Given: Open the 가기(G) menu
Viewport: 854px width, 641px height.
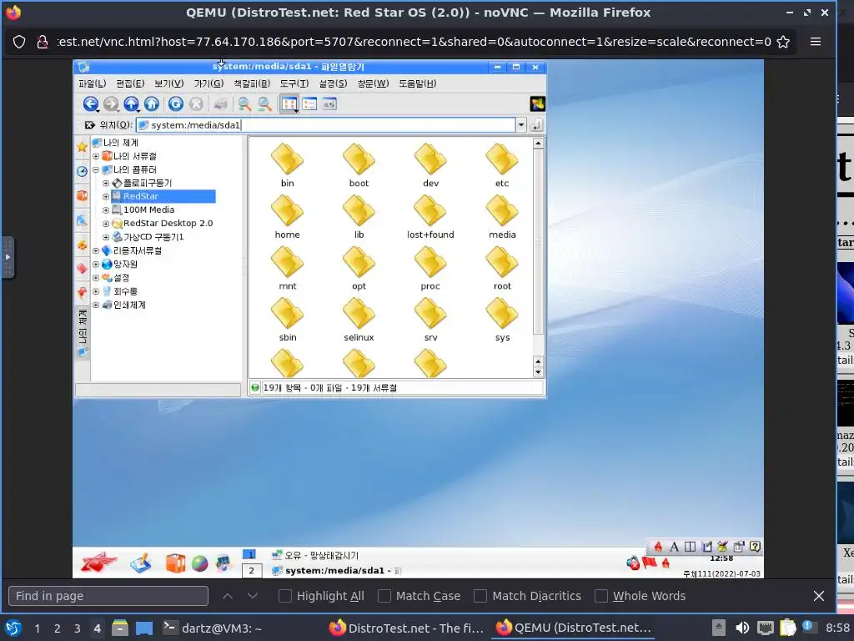Looking at the screenshot, I should (208, 83).
